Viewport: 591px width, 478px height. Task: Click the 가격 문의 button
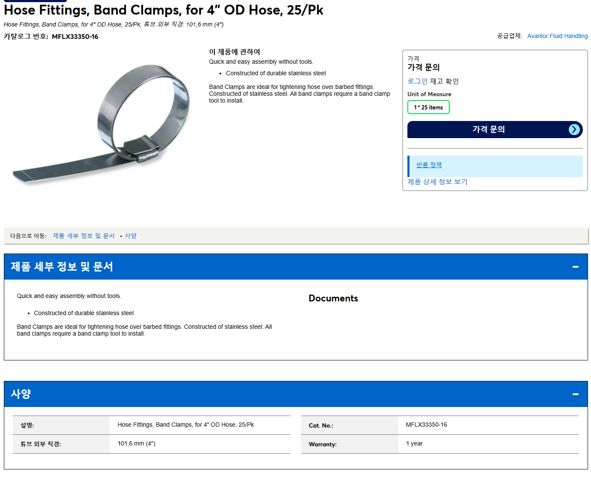pos(495,130)
